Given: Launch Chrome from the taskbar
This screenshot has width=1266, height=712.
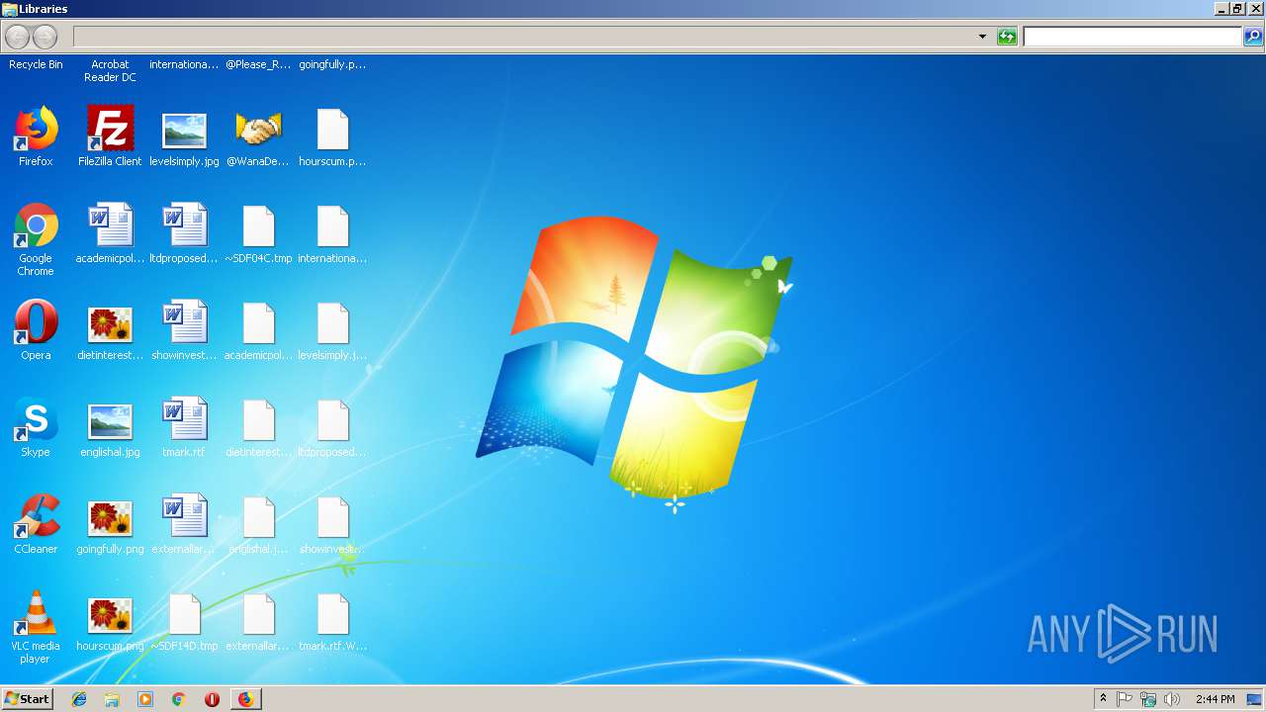Looking at the screenshot, I should [x=179, y=699].
